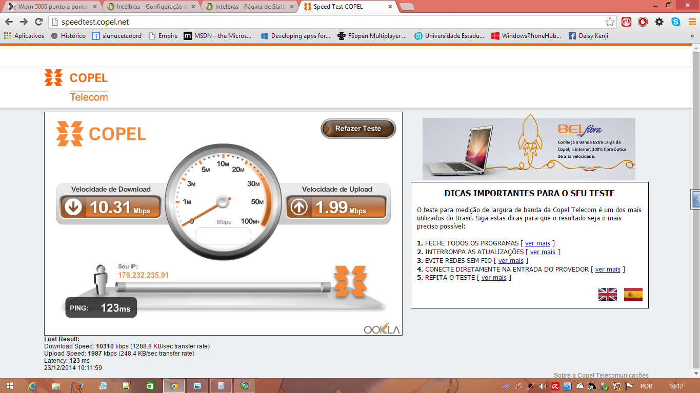Viewport: 700px width, 393px height.
Task: Open the Calculator taskbar icon
Action: click(x=221, y=386)
